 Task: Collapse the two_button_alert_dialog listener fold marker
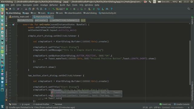[x=17, y=75]
